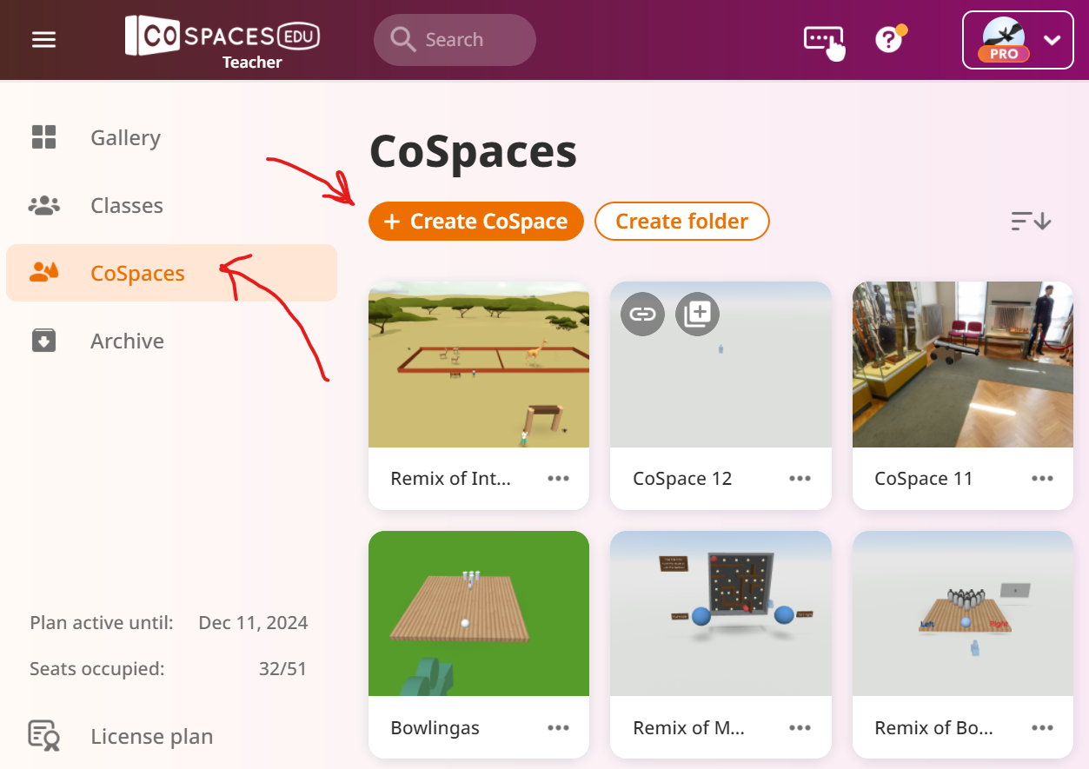This screenshot has width=1089, height=769.
Task: Open the more options for Remix of Int...
Action: pyautogui.click(x=558, y=479)
